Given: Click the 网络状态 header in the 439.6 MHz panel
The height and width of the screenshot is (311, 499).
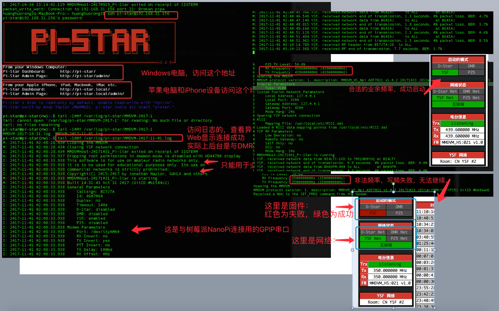Looking at the screenshot, I should [458, 85].
